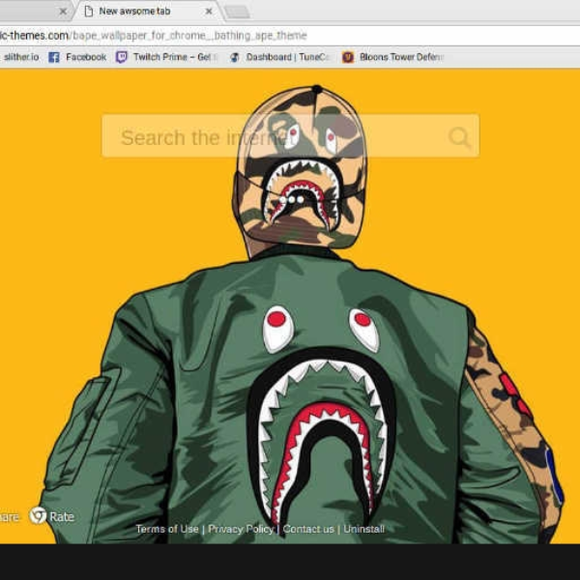Click the Bloons bookmark favicon
This screenshot has height=580, width=580.
coord(348,57)
